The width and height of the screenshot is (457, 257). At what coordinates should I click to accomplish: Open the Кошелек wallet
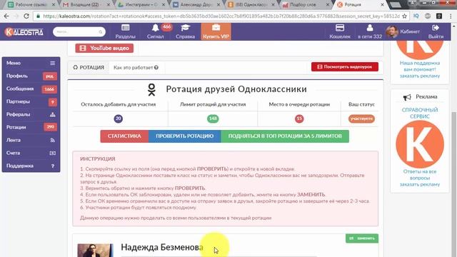coord(340,31)
